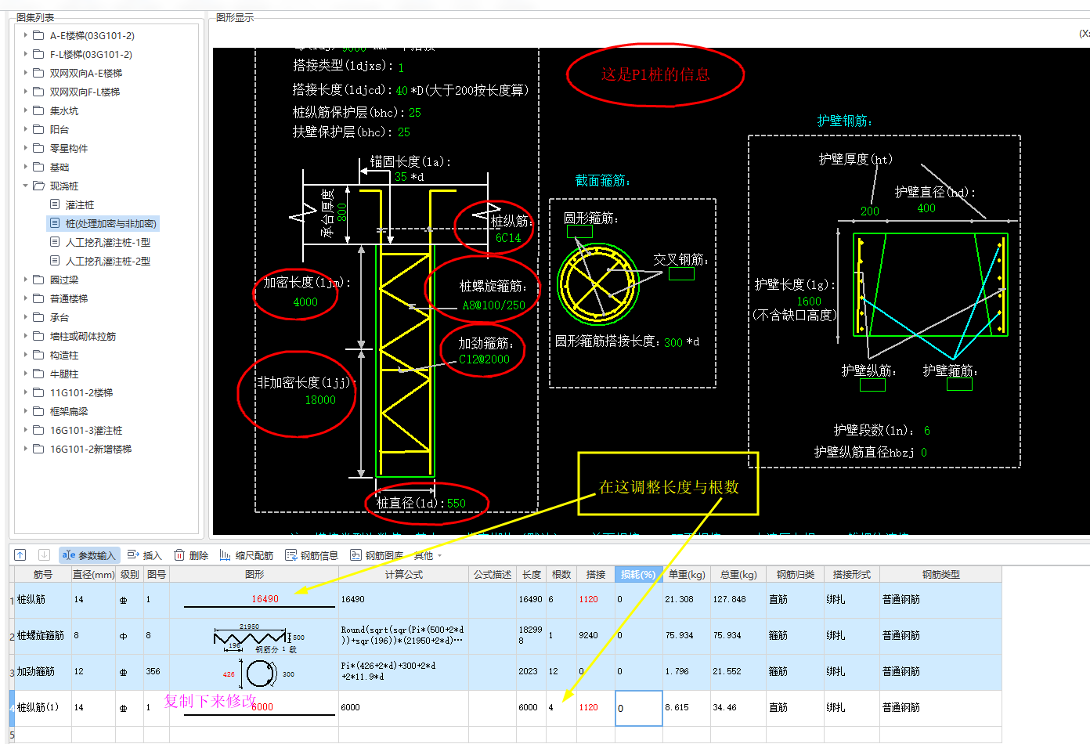Click the 计算公式 column header

pos(404,574)
